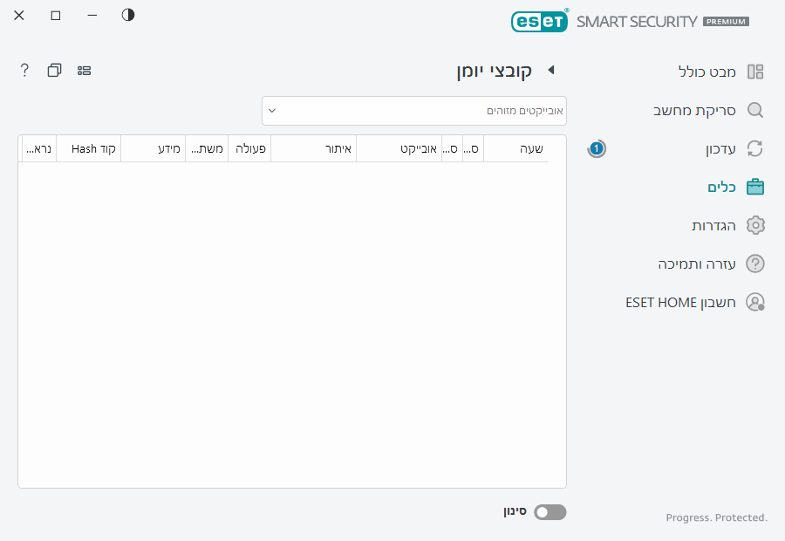Select the עזרה ותמיכה help icon
Screen dimensions: 785x541
755,264
